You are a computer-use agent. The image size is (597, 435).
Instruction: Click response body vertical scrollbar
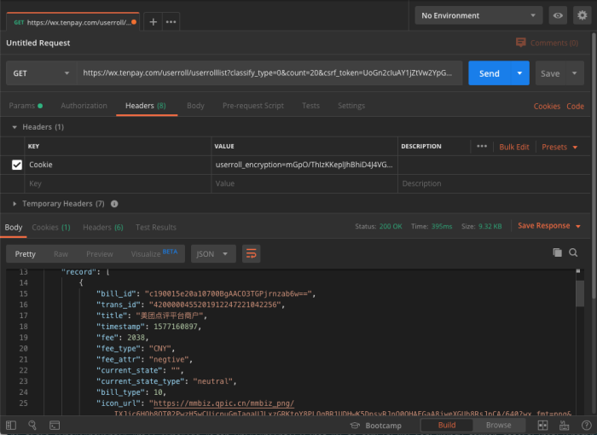point(579,293)
